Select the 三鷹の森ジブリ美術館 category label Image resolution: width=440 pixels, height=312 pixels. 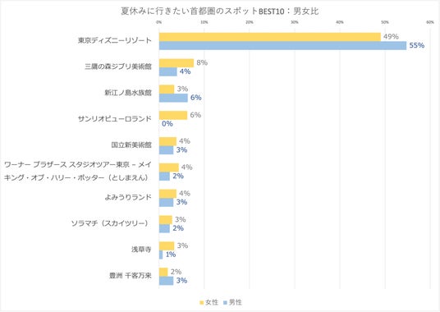pyautogui.click(x=118, y=67)
